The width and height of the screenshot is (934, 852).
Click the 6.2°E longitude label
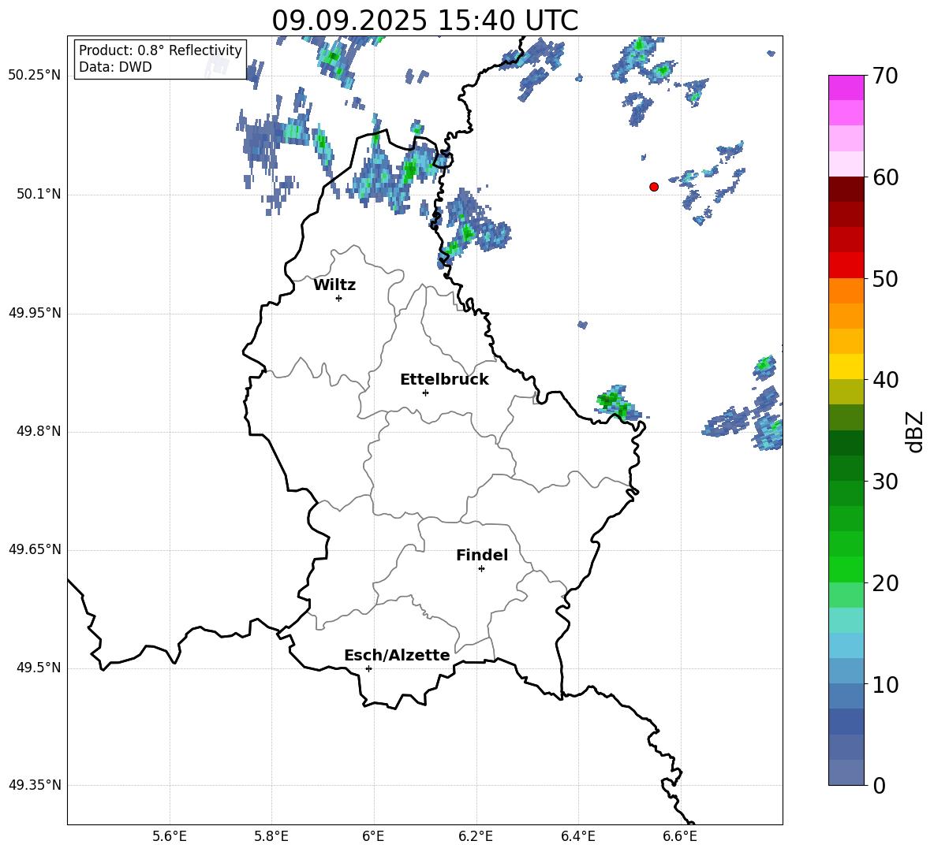tap(476, 836)
